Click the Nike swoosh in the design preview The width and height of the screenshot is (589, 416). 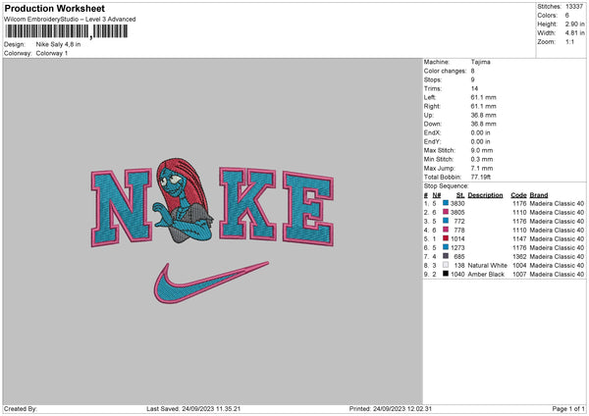coord(211,283)
